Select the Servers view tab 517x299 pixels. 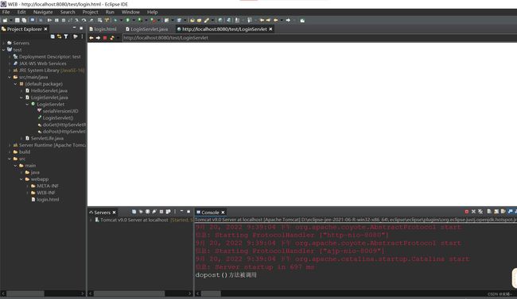(x=102, y=213)
